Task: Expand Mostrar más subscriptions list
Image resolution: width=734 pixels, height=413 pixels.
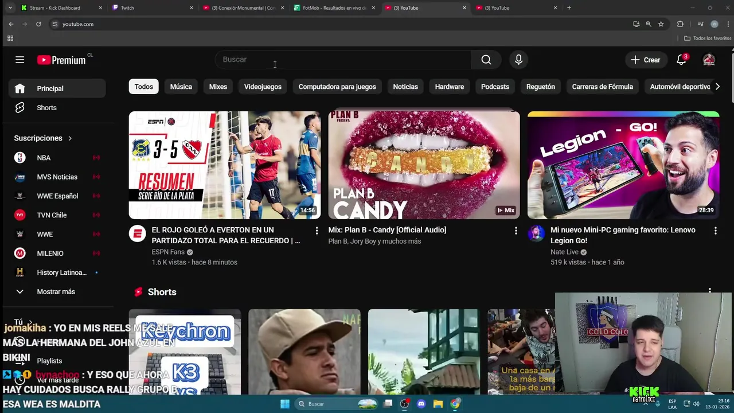Action: (57, 291)
